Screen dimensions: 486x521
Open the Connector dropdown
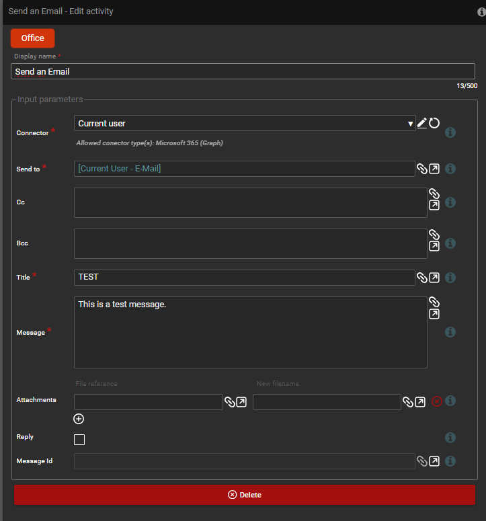pyautogui.click(x=245, y=123)
